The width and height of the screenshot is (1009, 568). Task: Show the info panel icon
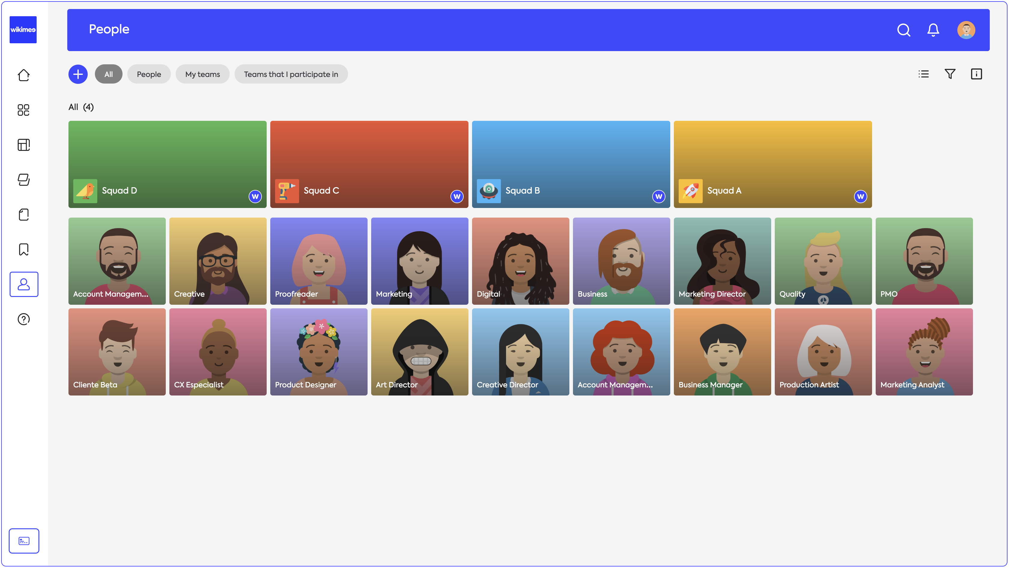tap(976, 74)
